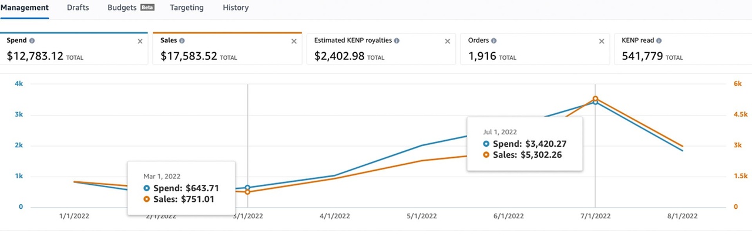752x237 pixels.
Task: Close the Estimated KENP royalties card
Action: (448, 41)
